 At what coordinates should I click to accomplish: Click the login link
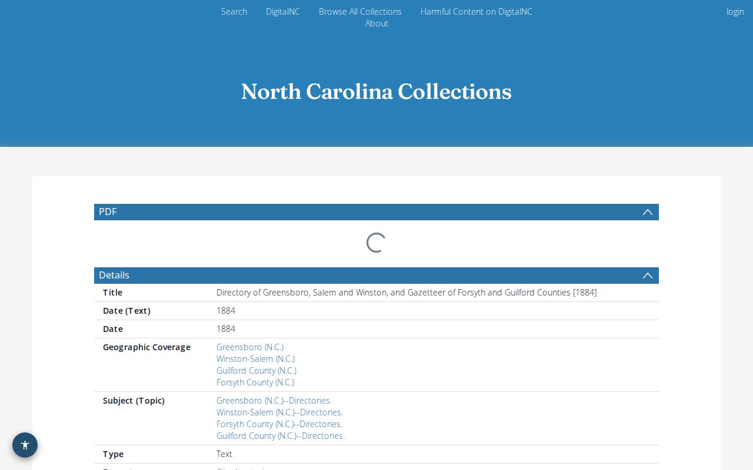[x=735, y=12]
